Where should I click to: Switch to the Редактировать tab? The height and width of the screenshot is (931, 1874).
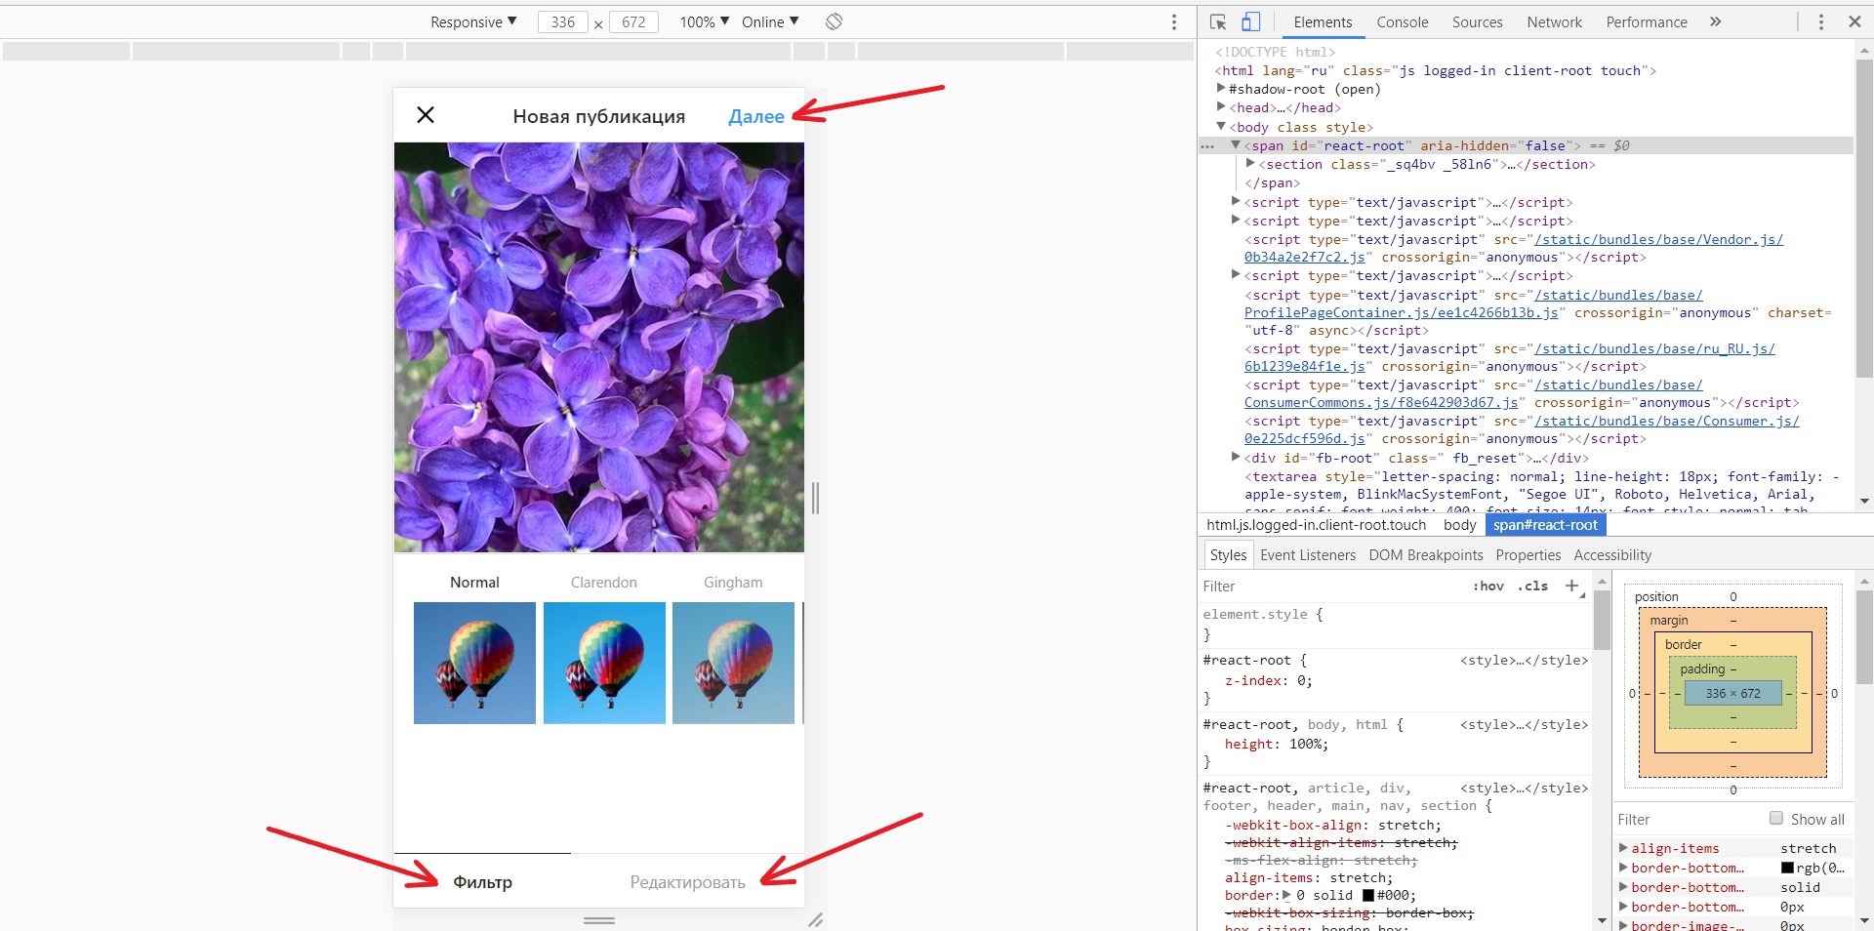[x=688, y=882]
